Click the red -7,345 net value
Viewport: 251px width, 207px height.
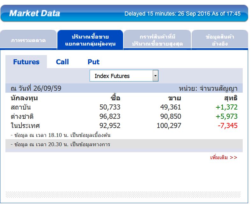[228, 126]
